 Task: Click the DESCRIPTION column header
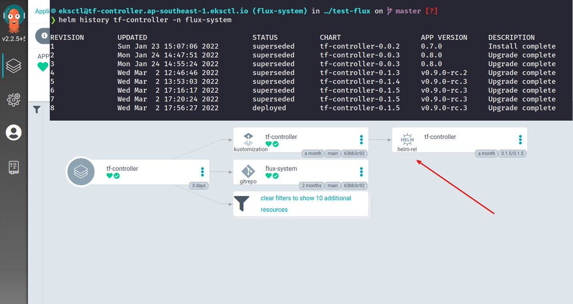[511, 37]
